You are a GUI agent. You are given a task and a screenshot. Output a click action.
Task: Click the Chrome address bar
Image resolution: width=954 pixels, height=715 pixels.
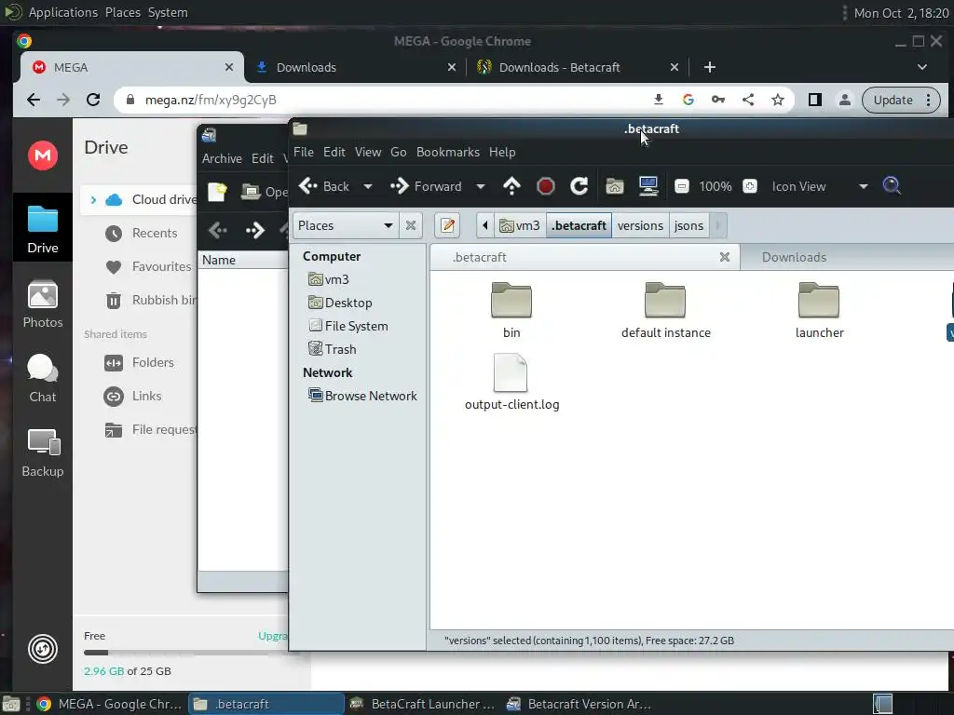(x=389, y=100)
